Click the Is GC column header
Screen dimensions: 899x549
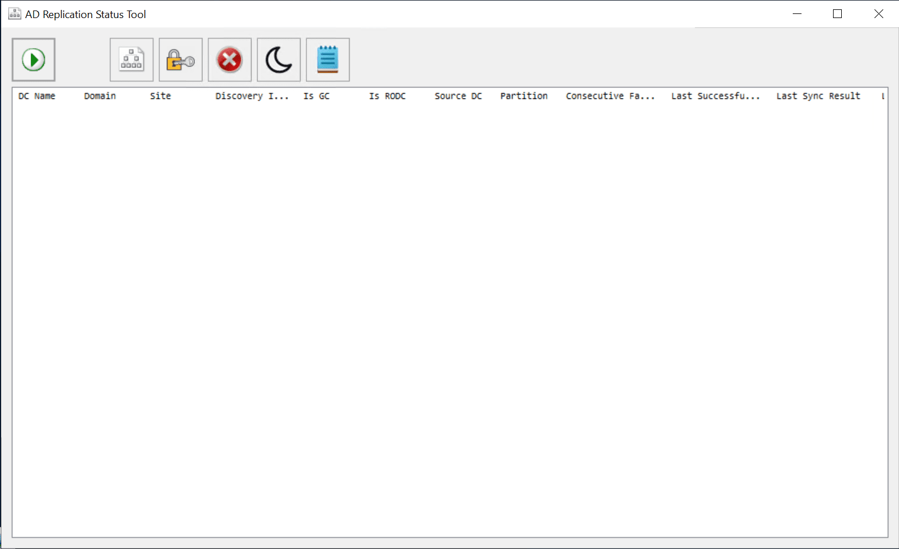pyautogui.click(x=316, y=96)
